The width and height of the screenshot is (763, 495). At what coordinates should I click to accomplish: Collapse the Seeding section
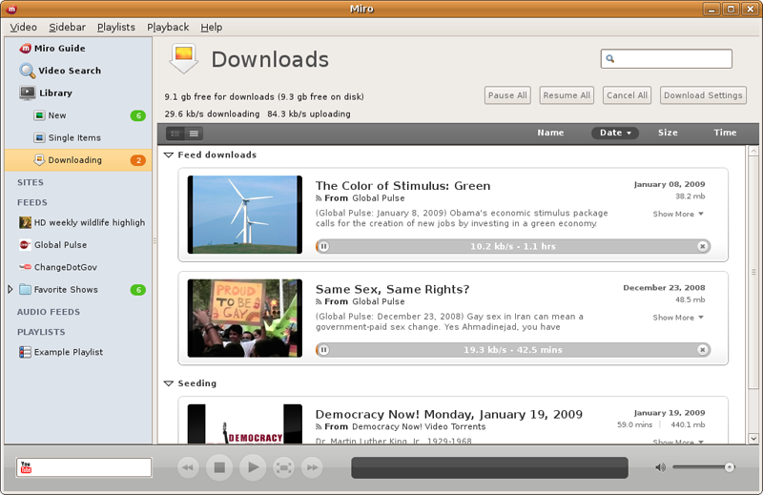(x=169, y=383)
